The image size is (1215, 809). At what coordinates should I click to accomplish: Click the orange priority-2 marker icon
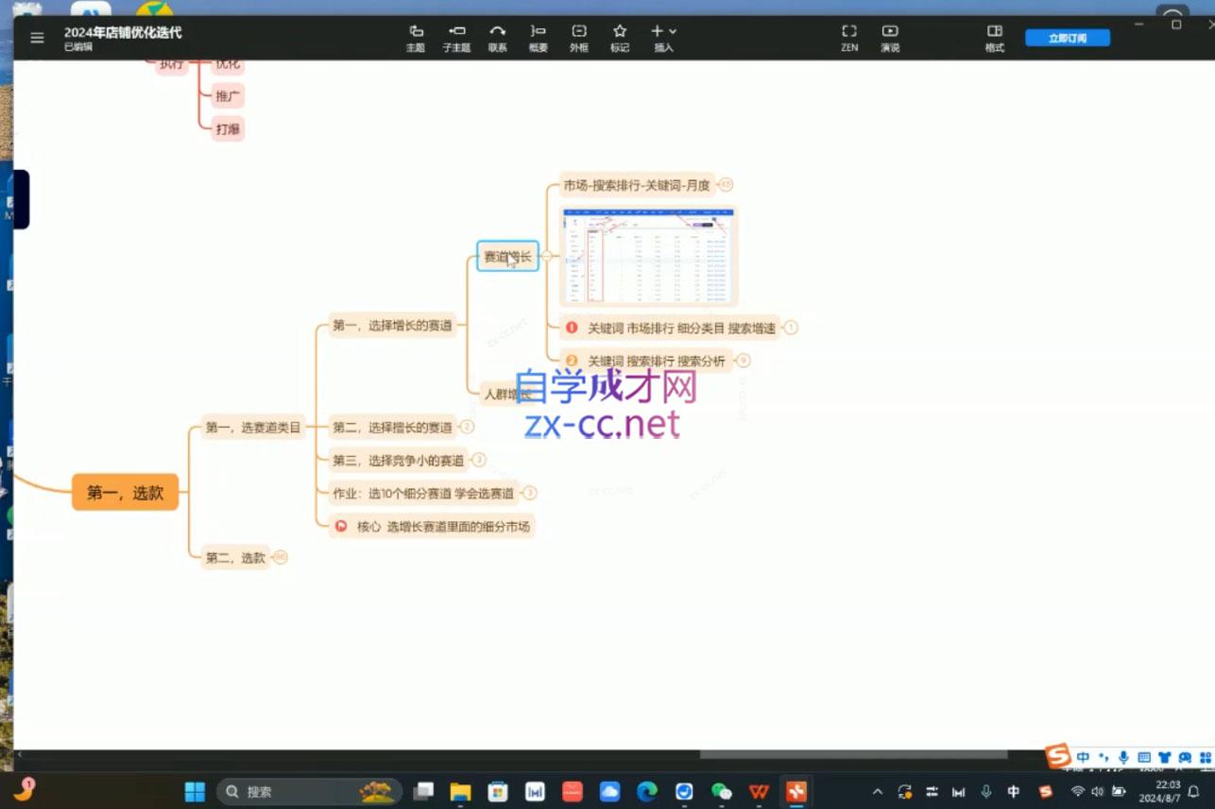572,361
